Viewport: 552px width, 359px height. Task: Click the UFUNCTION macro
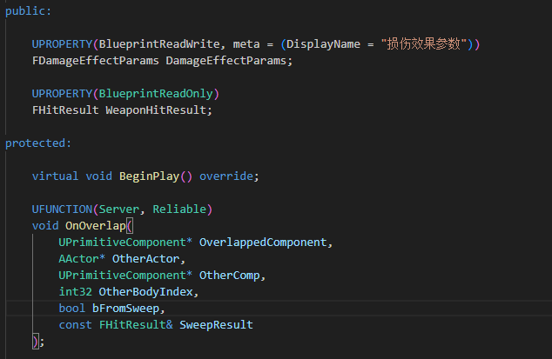[62, 209]
